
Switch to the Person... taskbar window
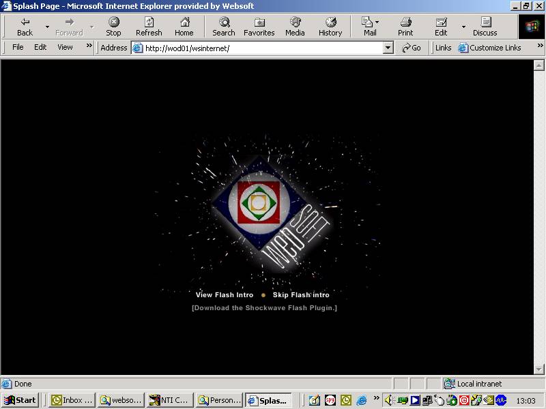pos(219,400)
